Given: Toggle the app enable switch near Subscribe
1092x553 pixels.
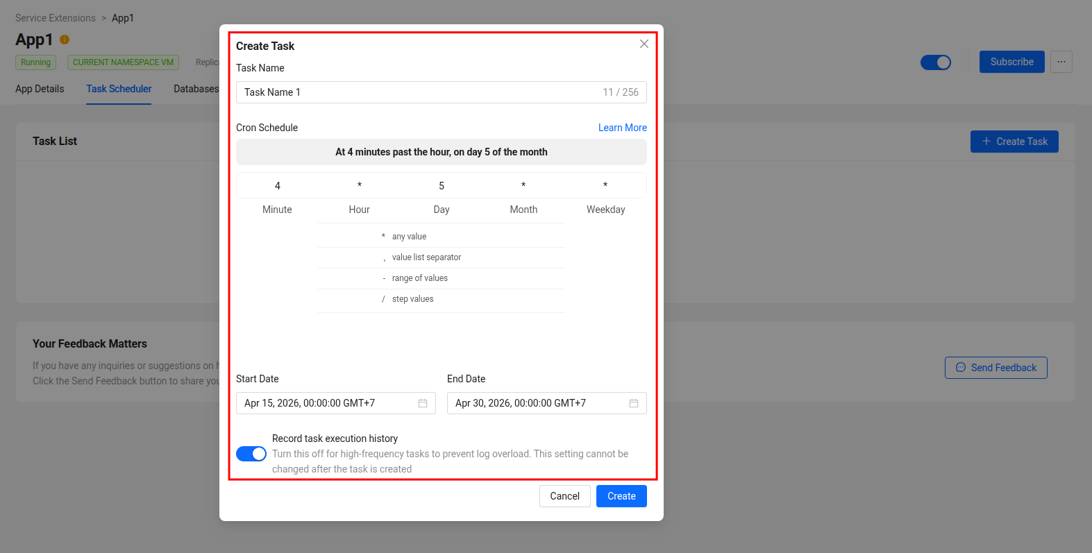Looking at the screenshot, I should [936, 62].
